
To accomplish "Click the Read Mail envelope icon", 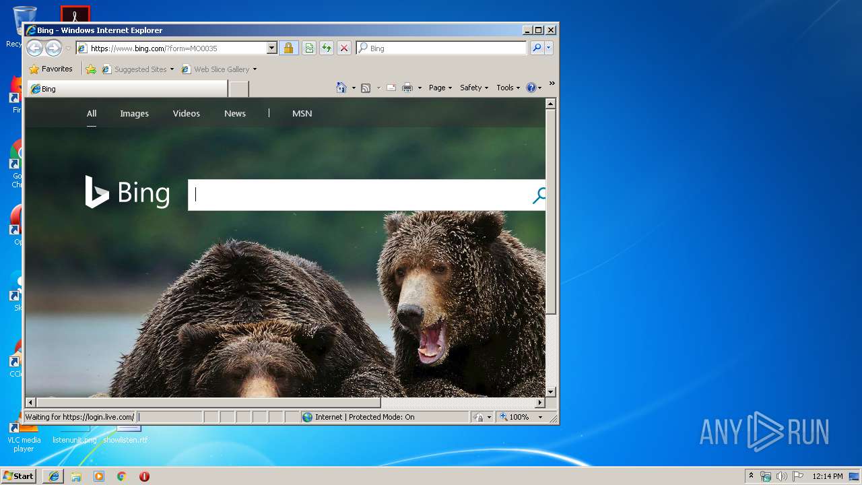I will click(391, 88).
